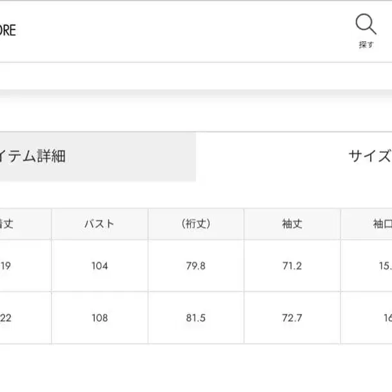392x392 pixels.
Task: Select the bust value 104 cell
Action: click(99, 266)
